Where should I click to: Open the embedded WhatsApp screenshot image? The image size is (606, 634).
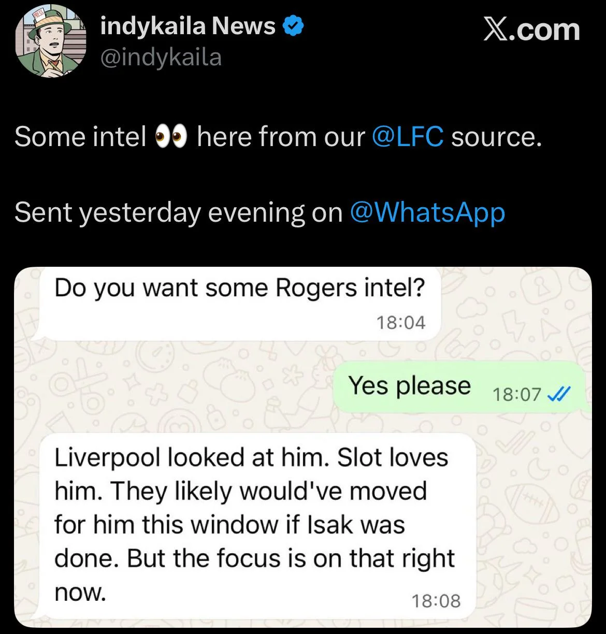pos(303,448)
